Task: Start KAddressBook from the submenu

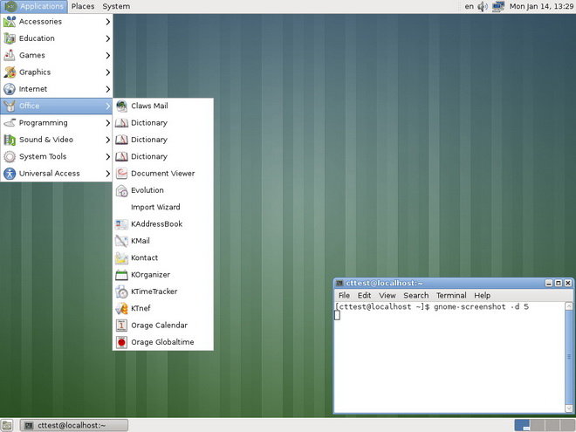Action: tap(162, 224)
